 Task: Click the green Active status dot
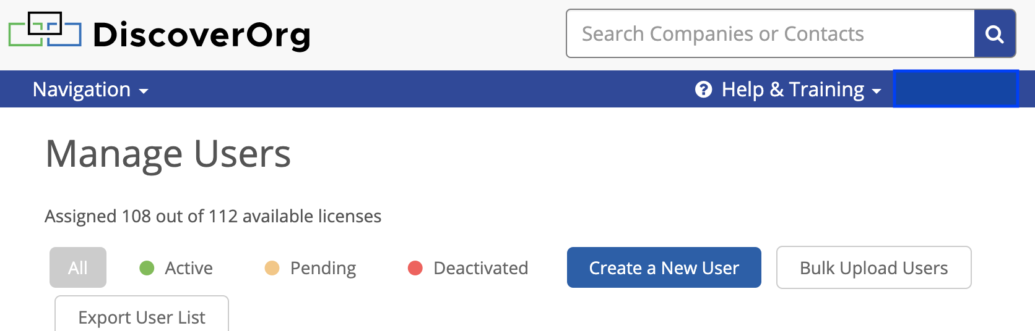tap(147, 268)
